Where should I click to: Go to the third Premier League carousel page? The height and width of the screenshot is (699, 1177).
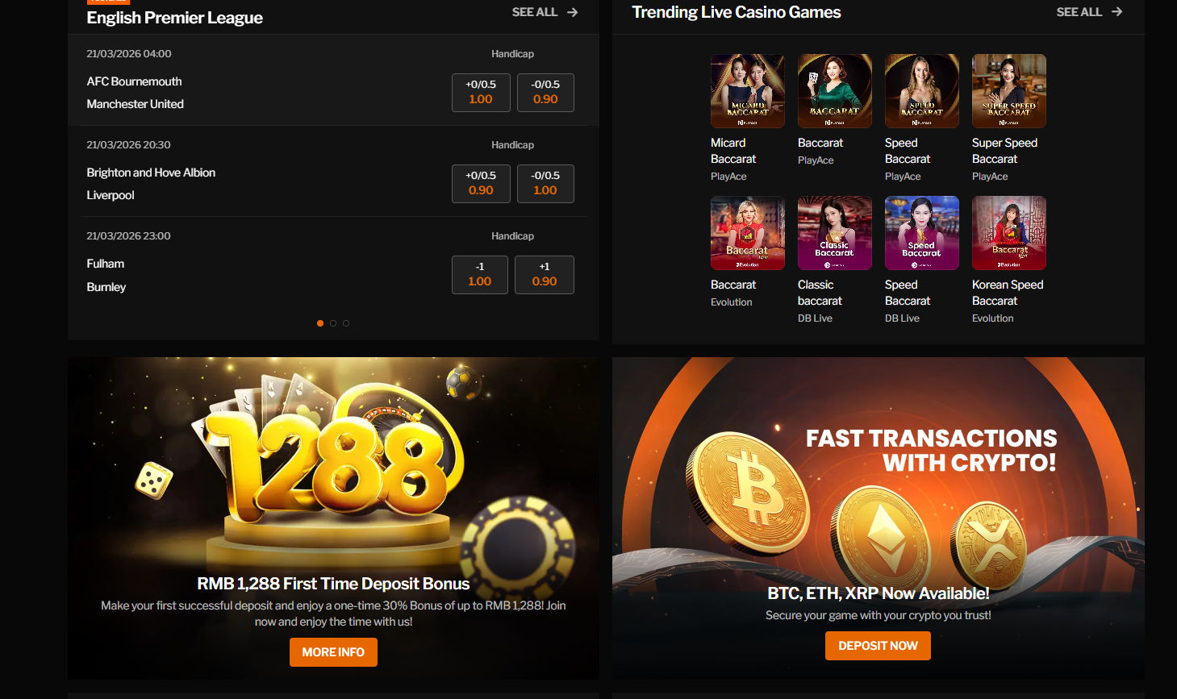[x=346, y=323]
